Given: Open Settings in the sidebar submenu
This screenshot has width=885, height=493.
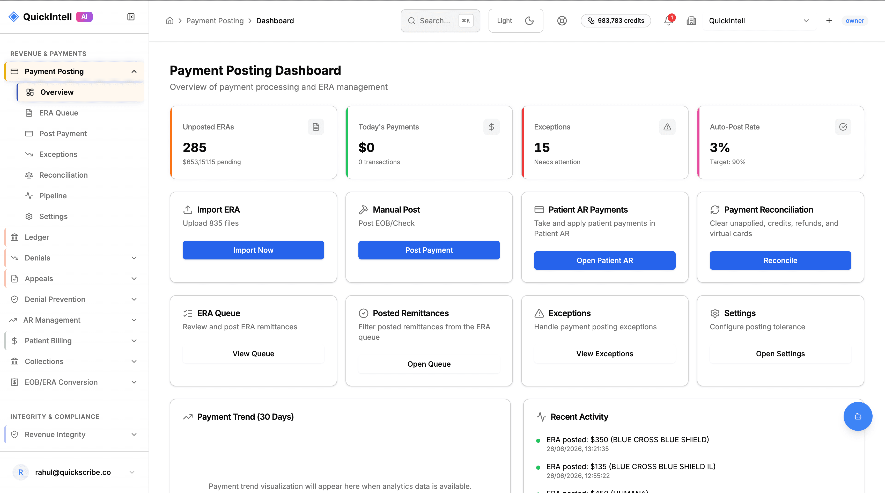Looking at the screenshot, I should 80,216.
